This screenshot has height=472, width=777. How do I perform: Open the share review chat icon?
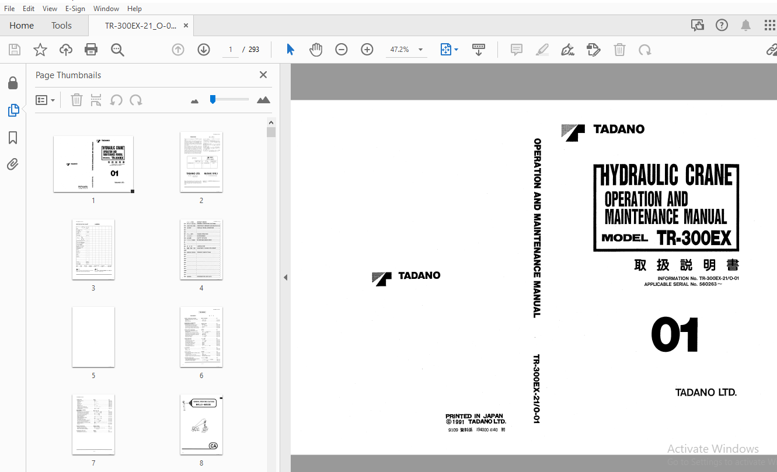point(698,25)
